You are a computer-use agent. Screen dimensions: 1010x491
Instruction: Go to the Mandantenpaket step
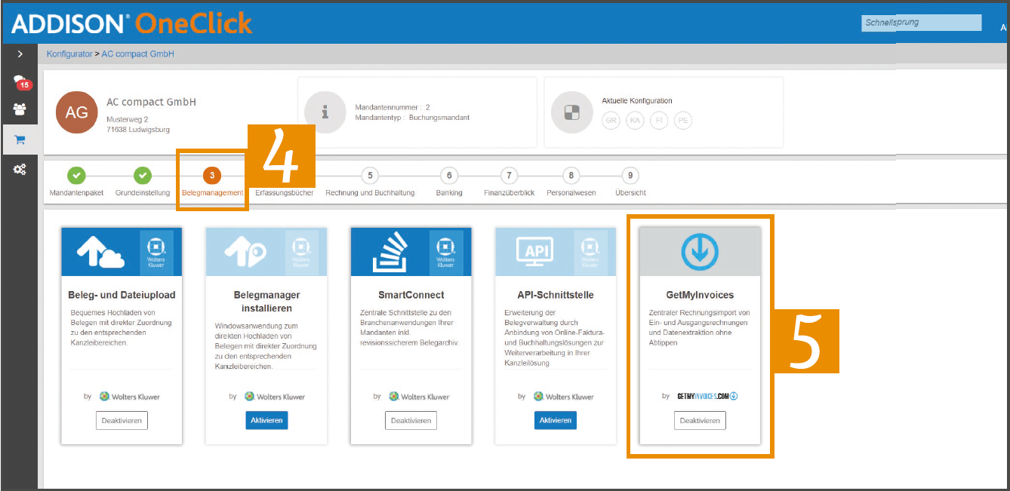tap(76, 181)
